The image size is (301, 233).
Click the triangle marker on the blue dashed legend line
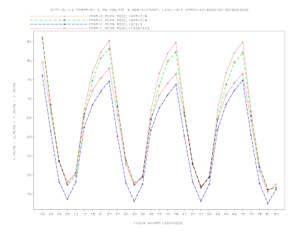[65, 24]
